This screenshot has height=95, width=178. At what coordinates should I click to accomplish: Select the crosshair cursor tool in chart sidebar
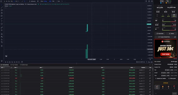point(2,5)
